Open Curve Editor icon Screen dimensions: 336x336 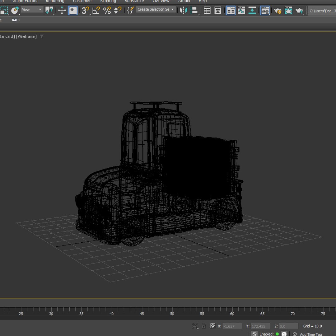(x=241, y=11)
